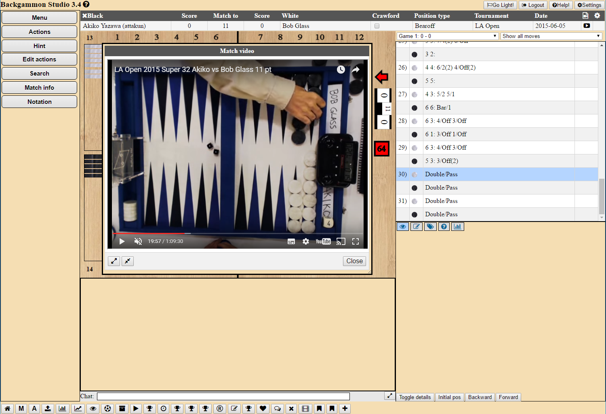
Task: Click the line chart icon in bottom toolbar
Action: pos(78,408)
